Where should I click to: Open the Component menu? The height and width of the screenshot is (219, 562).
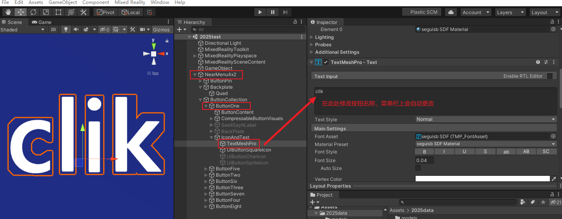coord(96,2)
